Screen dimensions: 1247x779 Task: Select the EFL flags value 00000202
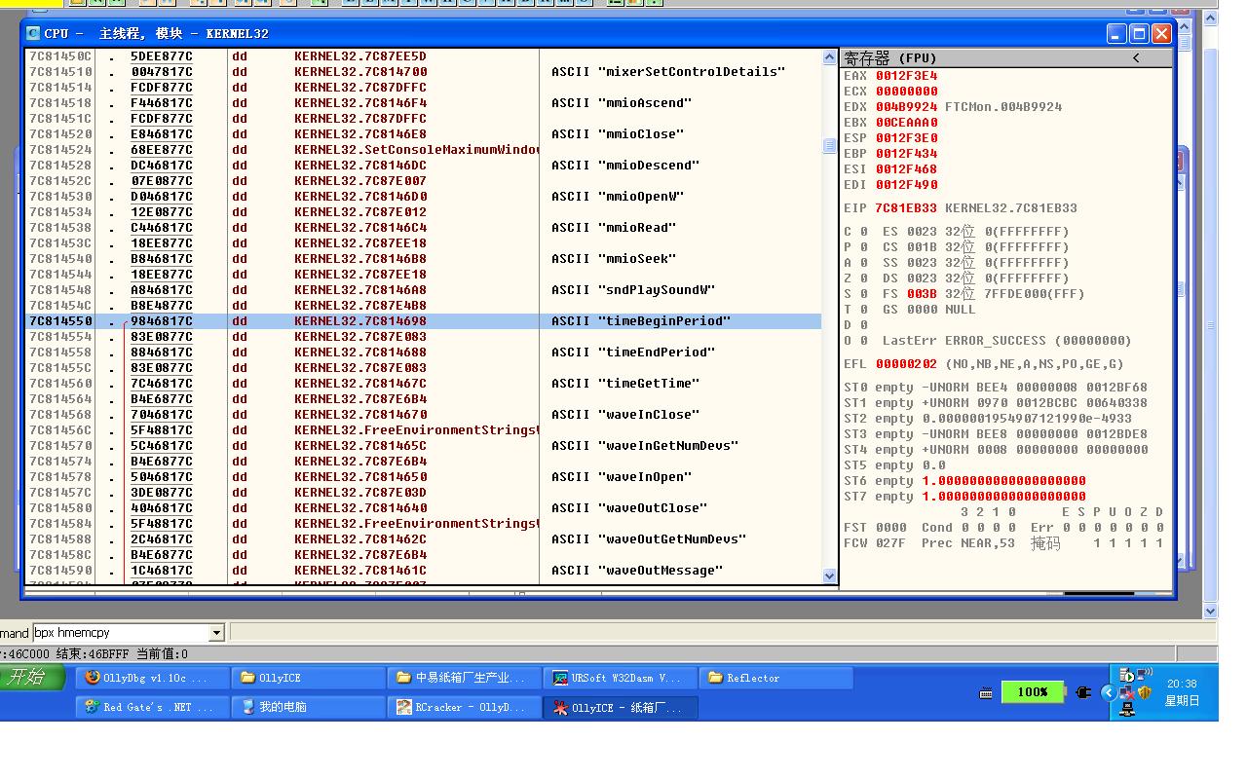[x=906, y=364]
